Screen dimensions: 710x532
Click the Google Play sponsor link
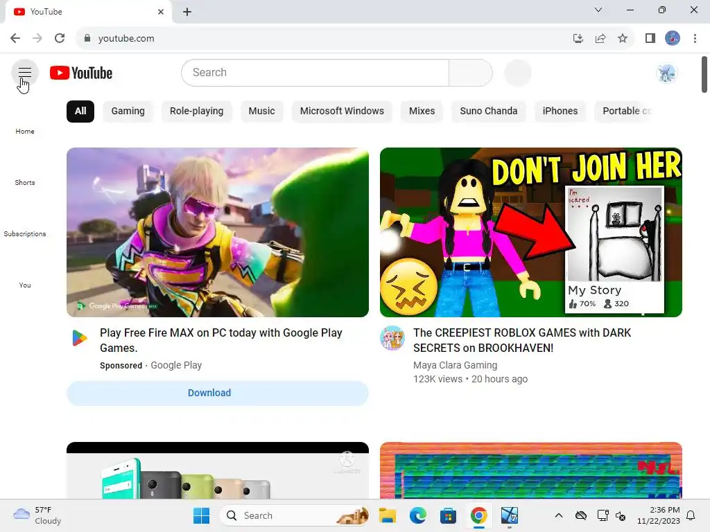(x=176, y=365)
